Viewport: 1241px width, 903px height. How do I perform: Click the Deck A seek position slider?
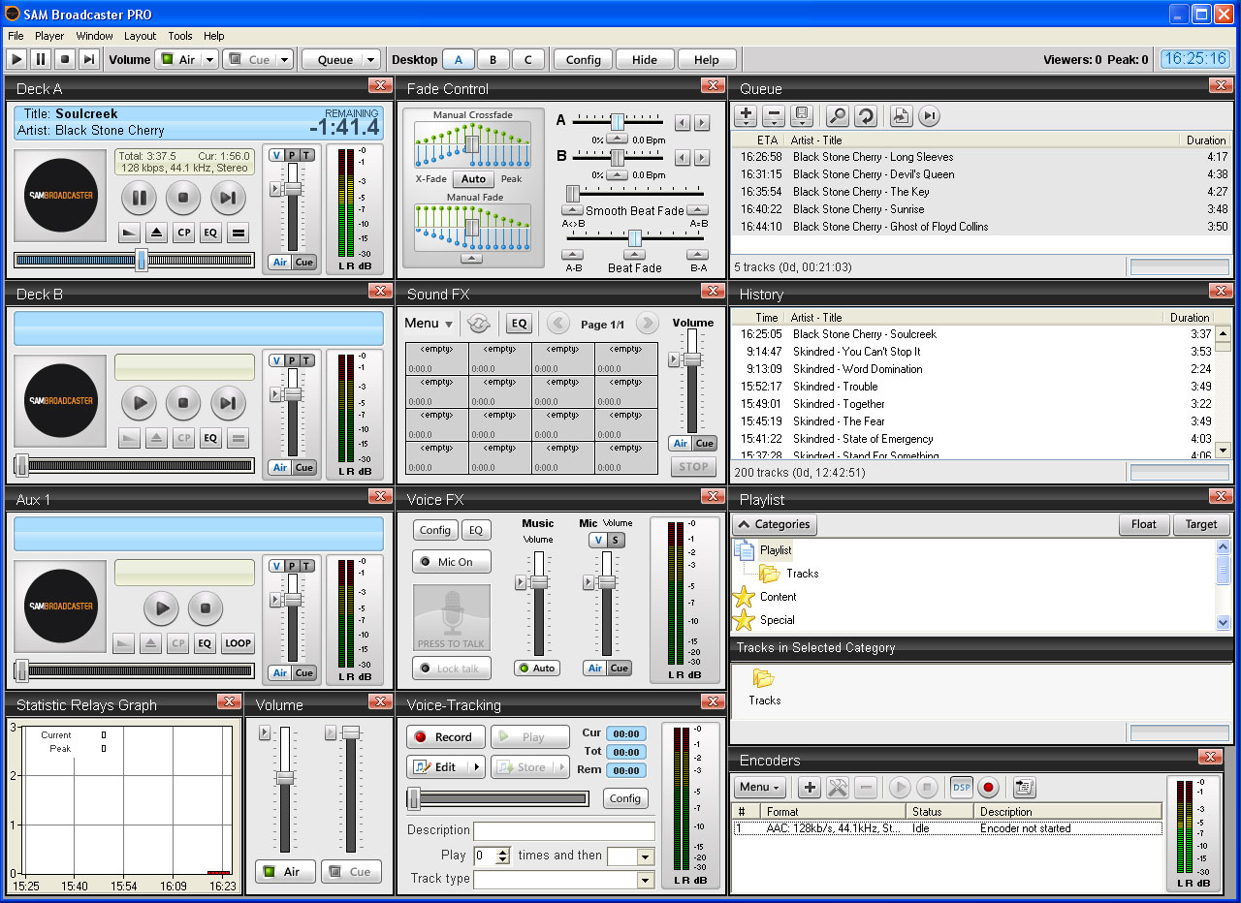[x=142, y=260]
